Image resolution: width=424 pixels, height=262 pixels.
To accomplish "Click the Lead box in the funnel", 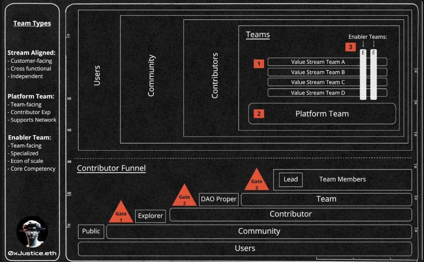I will point(291,180).
